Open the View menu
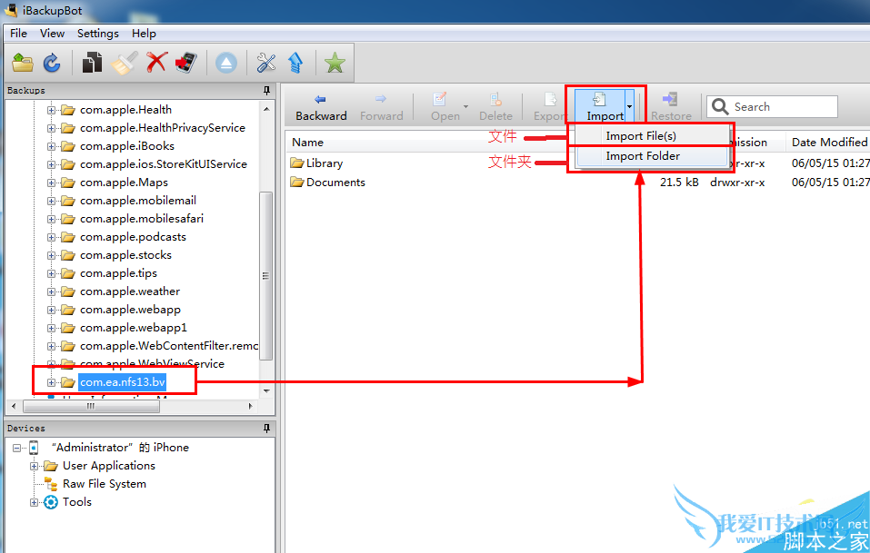The image size is (870, 553). [x=52, y=34]
